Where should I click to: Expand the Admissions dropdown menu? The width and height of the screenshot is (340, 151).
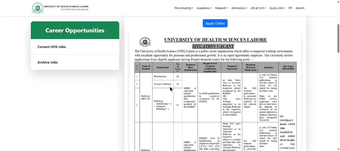point(239,8)
